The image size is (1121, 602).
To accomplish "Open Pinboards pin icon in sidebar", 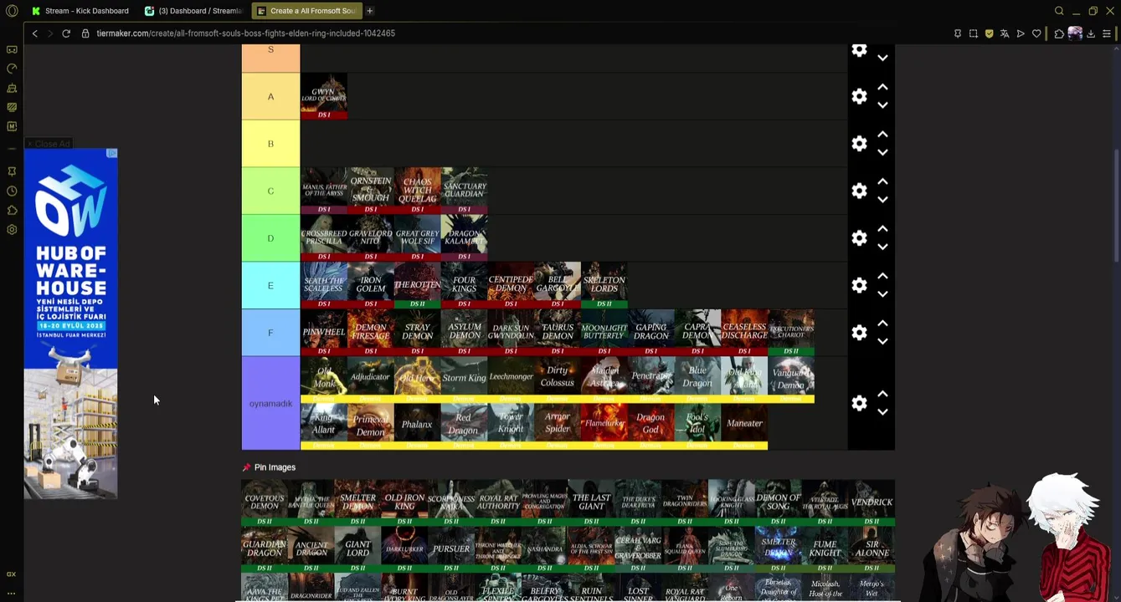I will [12, 171].
